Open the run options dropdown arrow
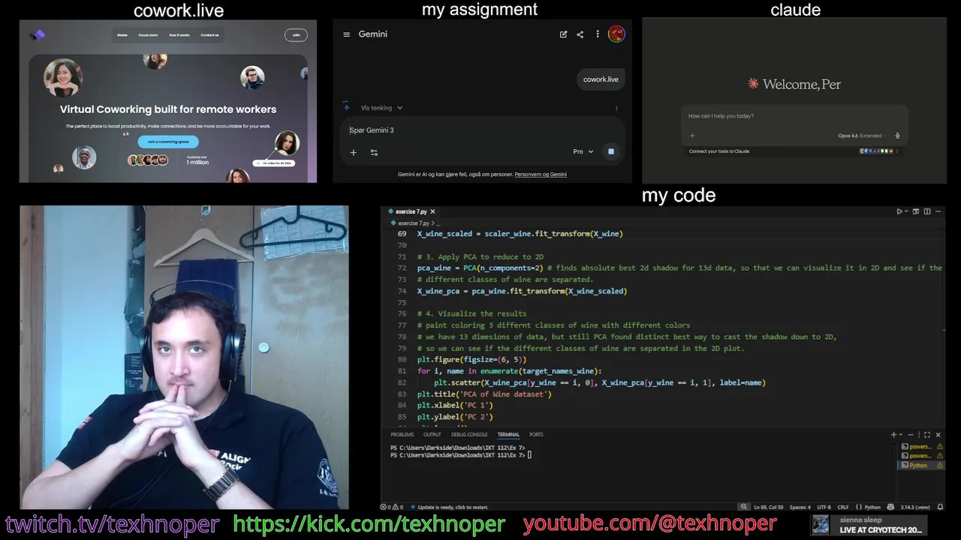Image resolution: width=961 pixels, height=540 pixels. (906, 211)
